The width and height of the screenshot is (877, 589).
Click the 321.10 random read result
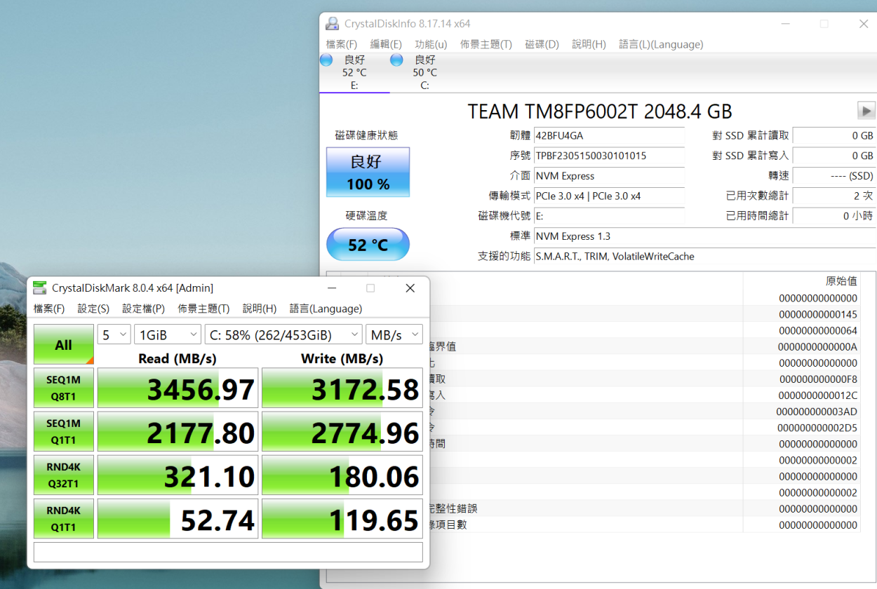[x=178, y=475]
